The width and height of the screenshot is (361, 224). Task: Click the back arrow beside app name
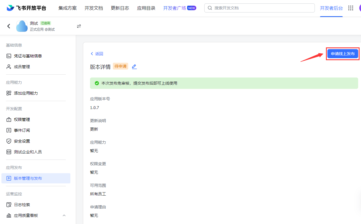click(9, 26)
